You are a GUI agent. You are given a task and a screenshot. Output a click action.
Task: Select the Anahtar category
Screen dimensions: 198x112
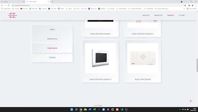(x=52, y=57)
